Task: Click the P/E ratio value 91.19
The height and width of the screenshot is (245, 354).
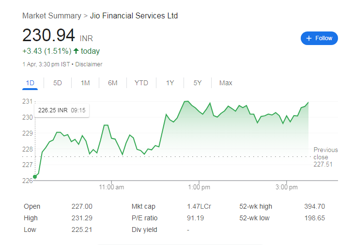Action: pos(195,218)
